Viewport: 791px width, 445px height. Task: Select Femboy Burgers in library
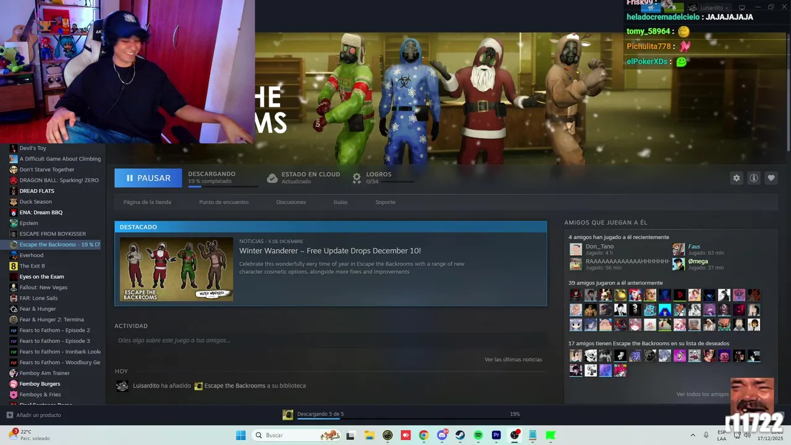coord(40,384)
